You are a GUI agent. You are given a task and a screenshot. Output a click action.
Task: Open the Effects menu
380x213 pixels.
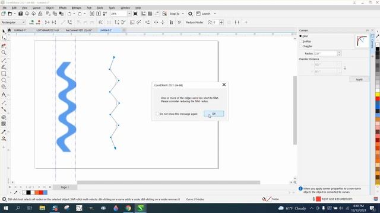coord(62,8)
